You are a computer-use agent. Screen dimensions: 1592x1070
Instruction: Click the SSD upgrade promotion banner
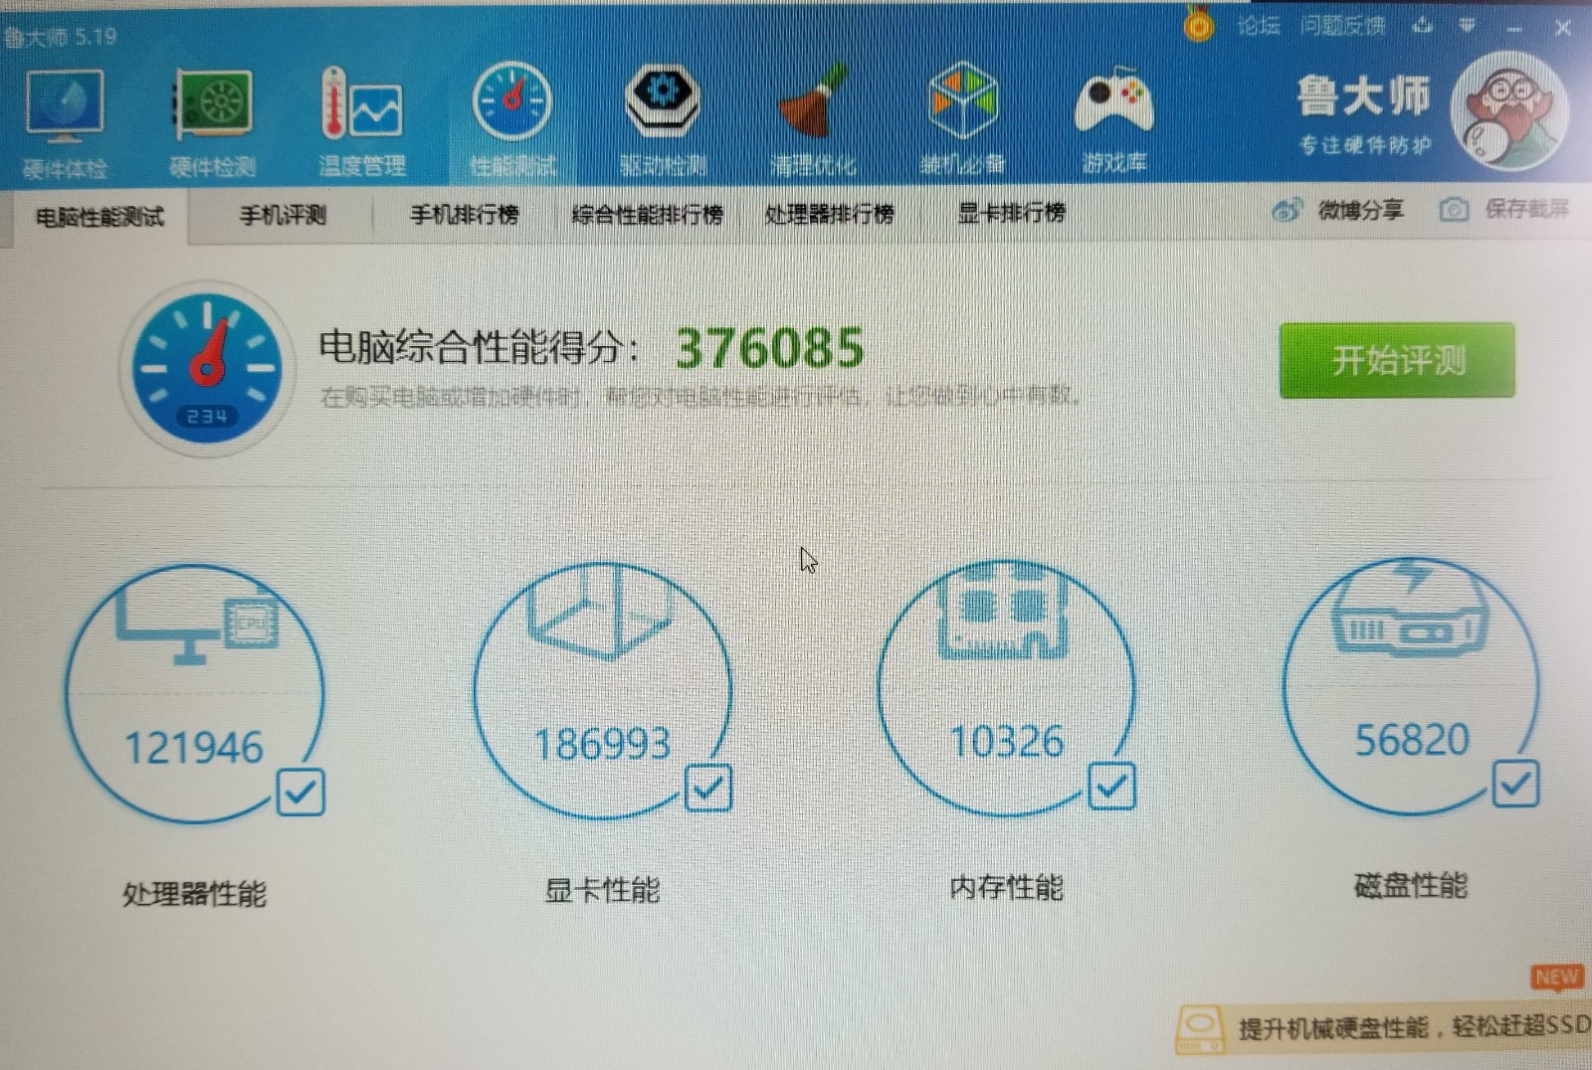coord(1385,1027)
